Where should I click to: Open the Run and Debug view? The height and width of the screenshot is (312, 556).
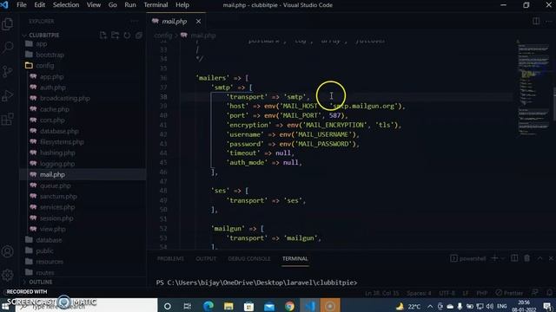(8, 95)
